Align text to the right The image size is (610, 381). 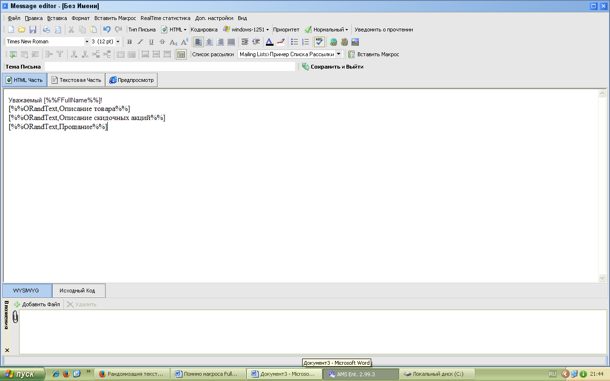click(220, 42)
